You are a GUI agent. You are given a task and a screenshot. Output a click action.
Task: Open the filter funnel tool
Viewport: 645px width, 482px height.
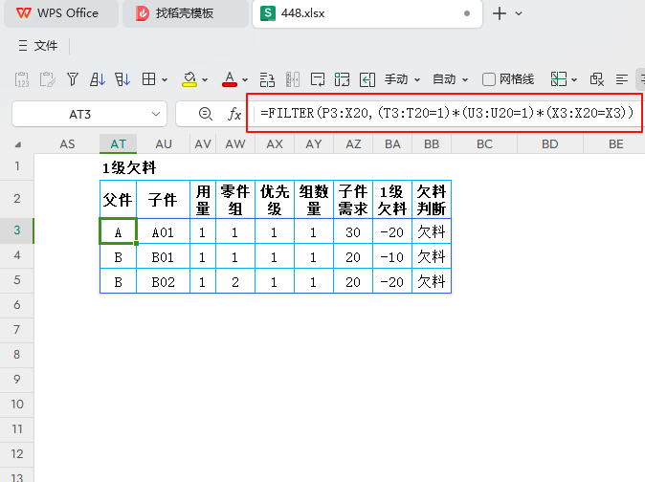[x=73, y=78]
